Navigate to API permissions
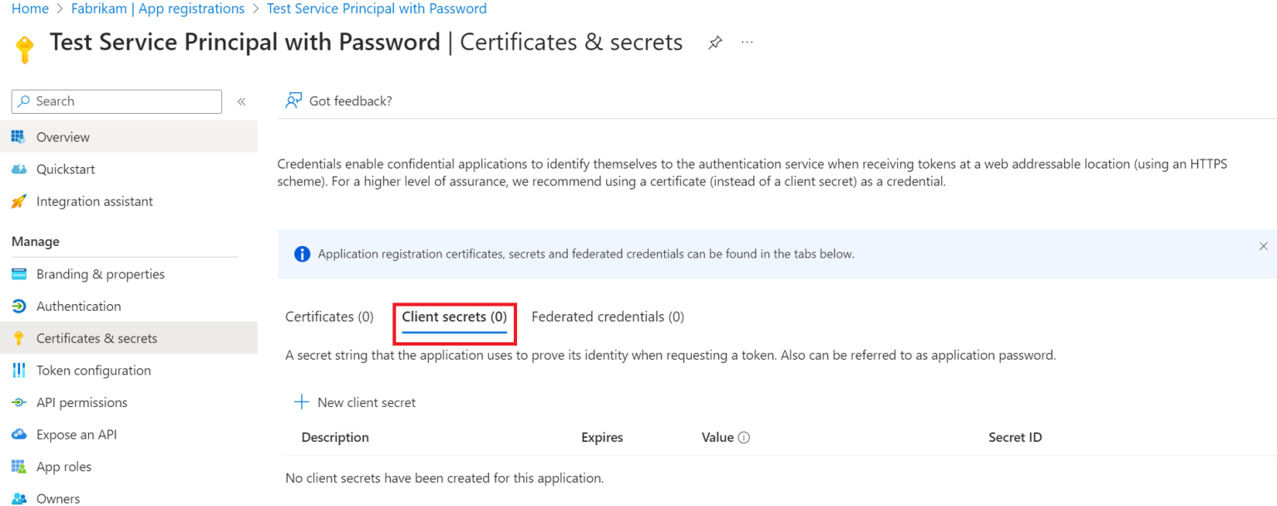This screenshot has width=1277, height=506. [x=81, y=403]
